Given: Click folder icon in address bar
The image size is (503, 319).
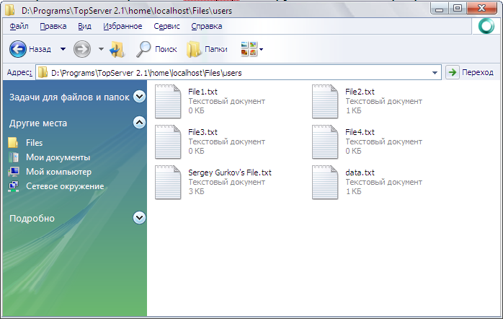Looking at the screenshot, I should 43,73.
